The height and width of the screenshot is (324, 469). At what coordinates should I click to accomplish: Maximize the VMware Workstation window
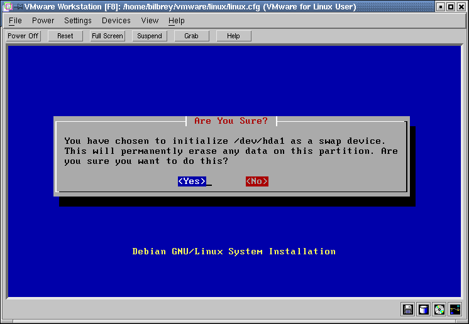coord(451,7)
